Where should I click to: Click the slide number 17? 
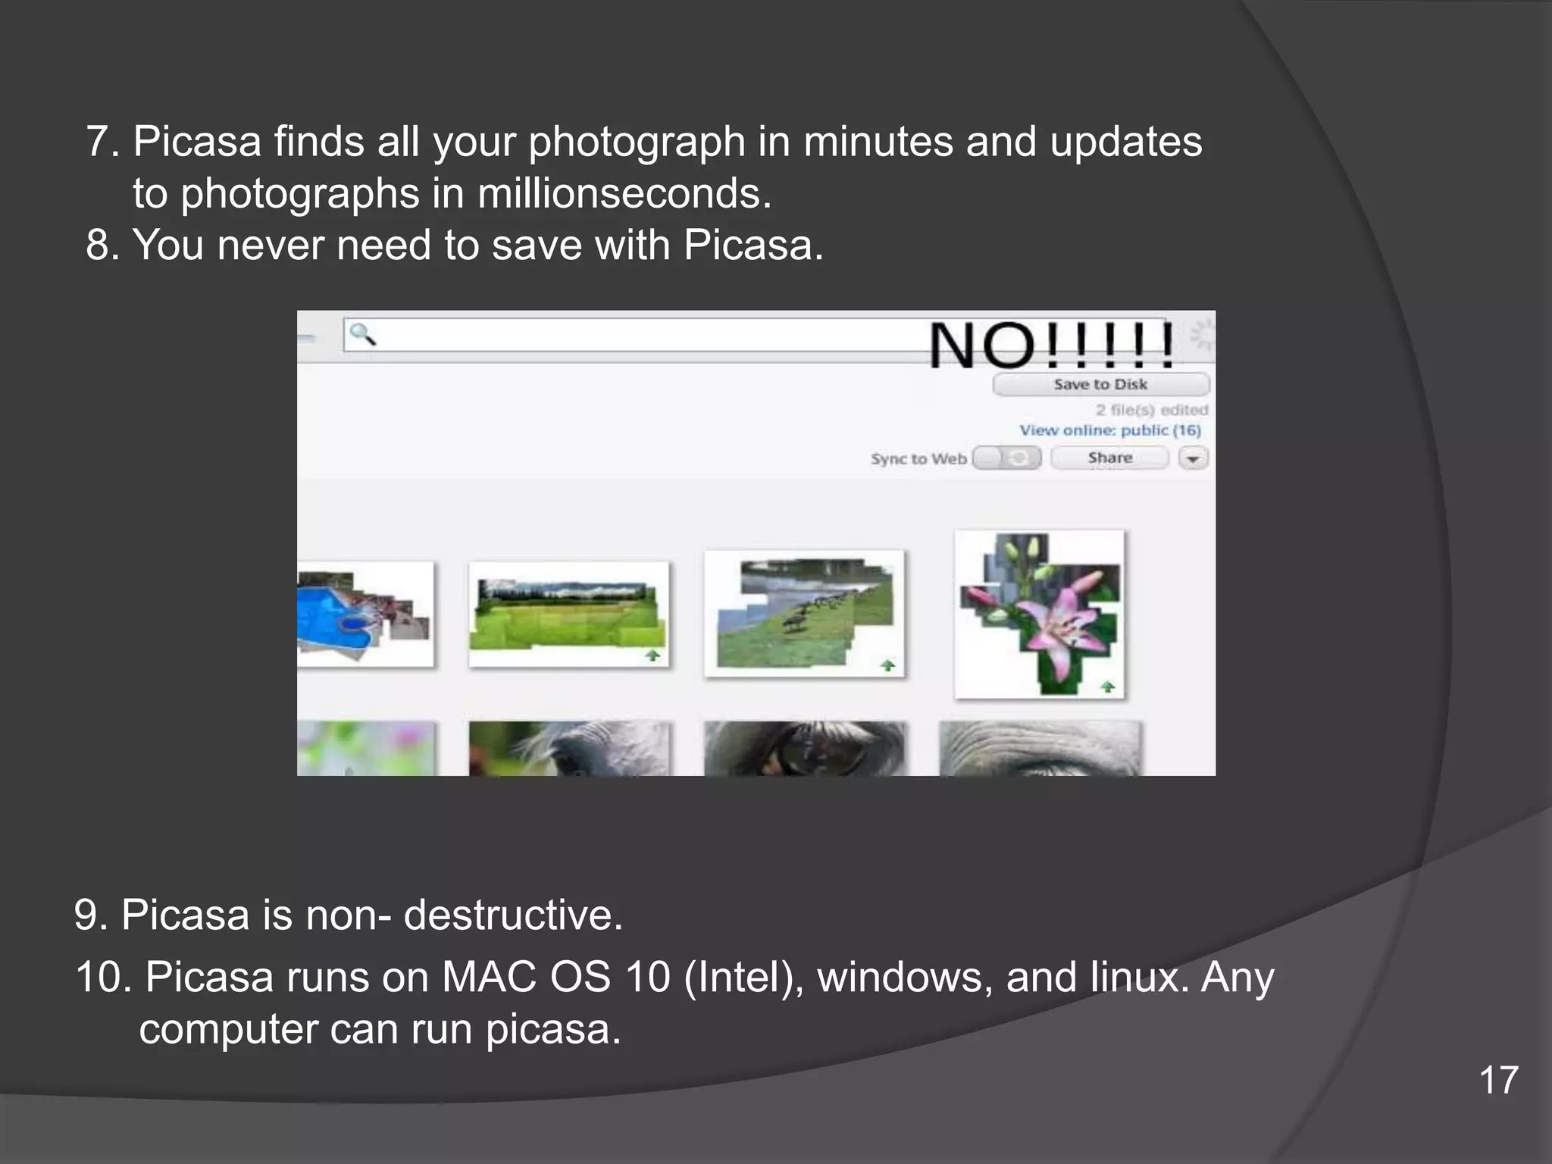(x=1498, y=1080)
